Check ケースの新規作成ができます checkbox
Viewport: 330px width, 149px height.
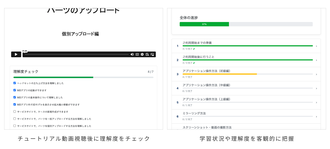15,112
